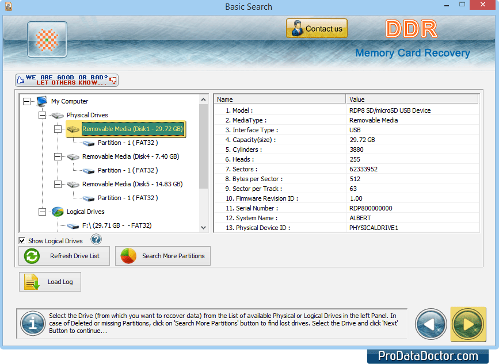Image resolution: width=499 pixels, height=364 pixels.
Task: Click the '10. Firmware Revision ID :' row name
Action: tap(262, 199)
